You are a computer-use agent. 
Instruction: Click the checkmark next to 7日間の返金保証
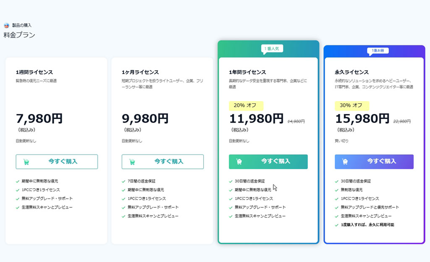coord(123,181)
